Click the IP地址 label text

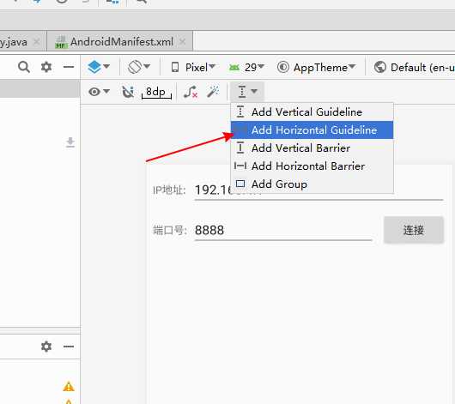[x=169, y=190]
